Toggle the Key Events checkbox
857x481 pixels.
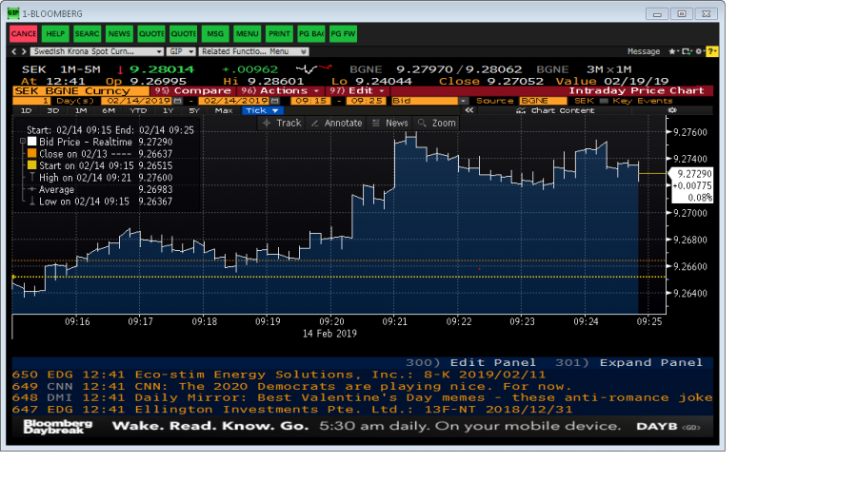tap(605, 101)
